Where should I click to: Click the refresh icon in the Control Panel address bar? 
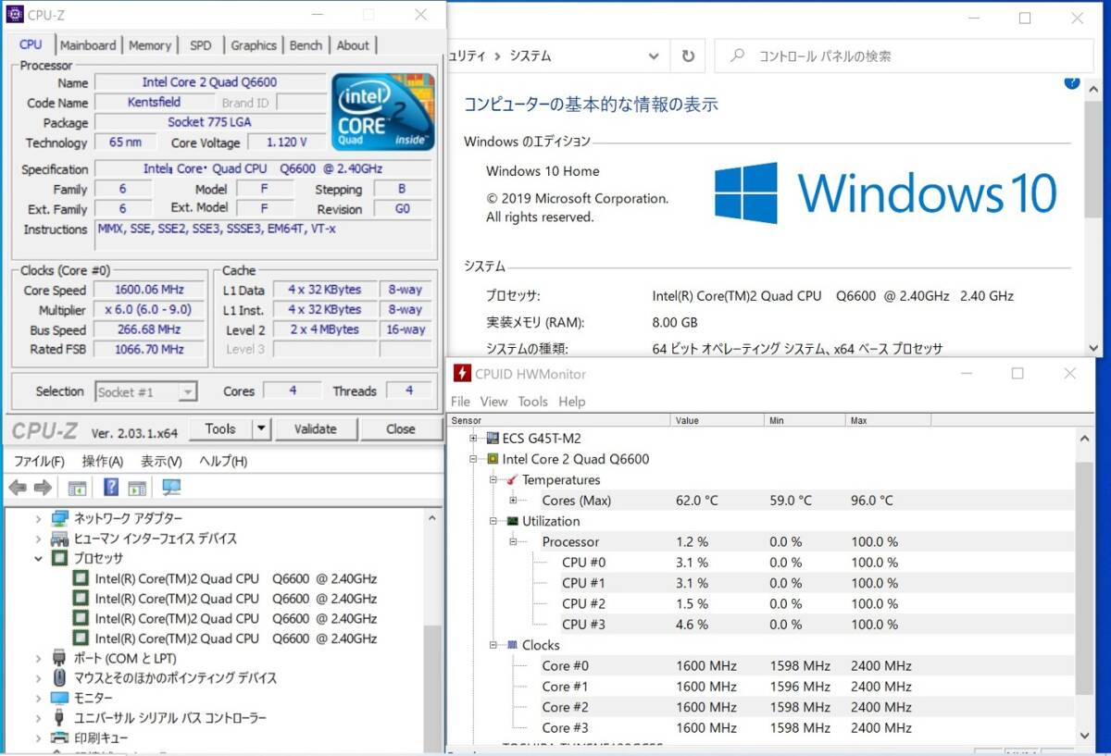[688, 56]
